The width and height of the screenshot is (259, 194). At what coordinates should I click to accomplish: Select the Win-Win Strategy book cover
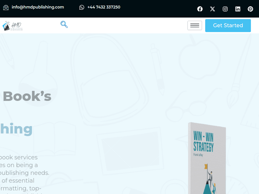(x=207, y=158)
